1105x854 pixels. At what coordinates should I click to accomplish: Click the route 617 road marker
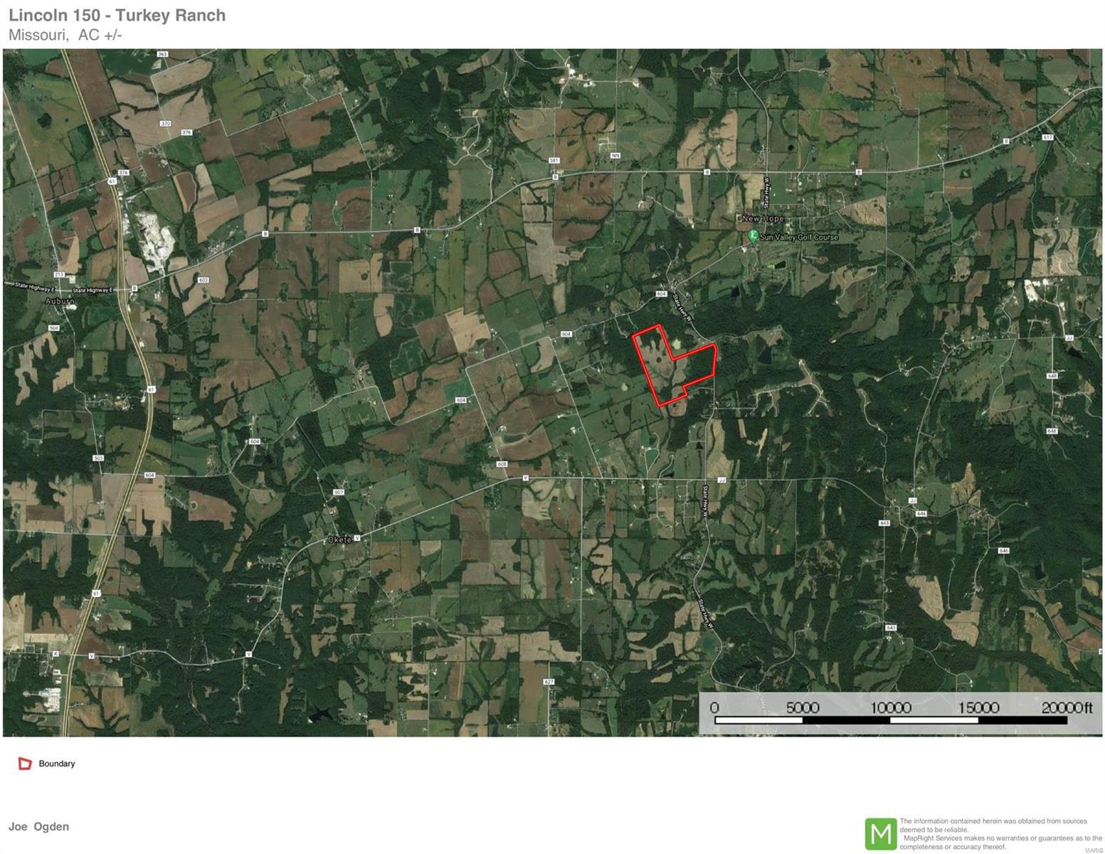click(x=1047, y=137)
